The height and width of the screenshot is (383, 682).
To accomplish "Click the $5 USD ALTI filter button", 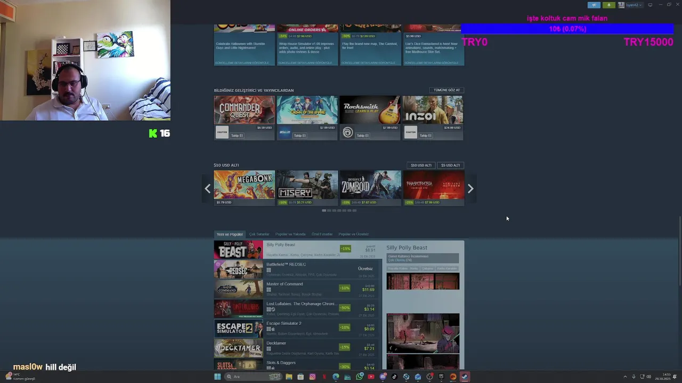I will coord(450,165).
